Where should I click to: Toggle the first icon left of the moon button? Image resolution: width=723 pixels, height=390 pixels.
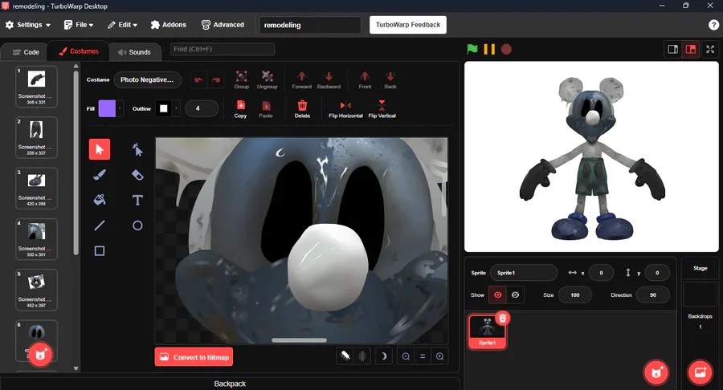point(345,356)
